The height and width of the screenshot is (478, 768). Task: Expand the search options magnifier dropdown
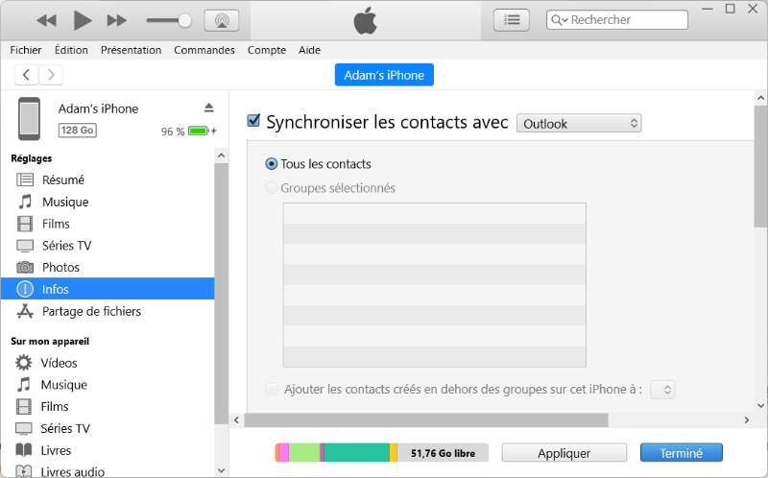(x=559, y=20)
